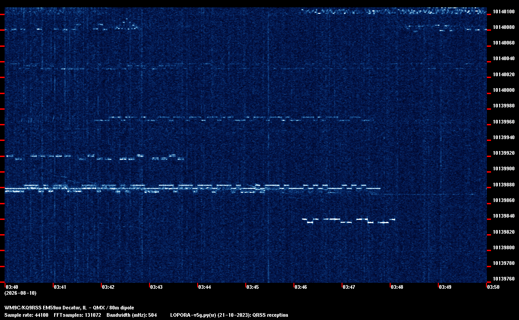
Task: Click the faint signal trace near 10139960
Action: point(234,118)
